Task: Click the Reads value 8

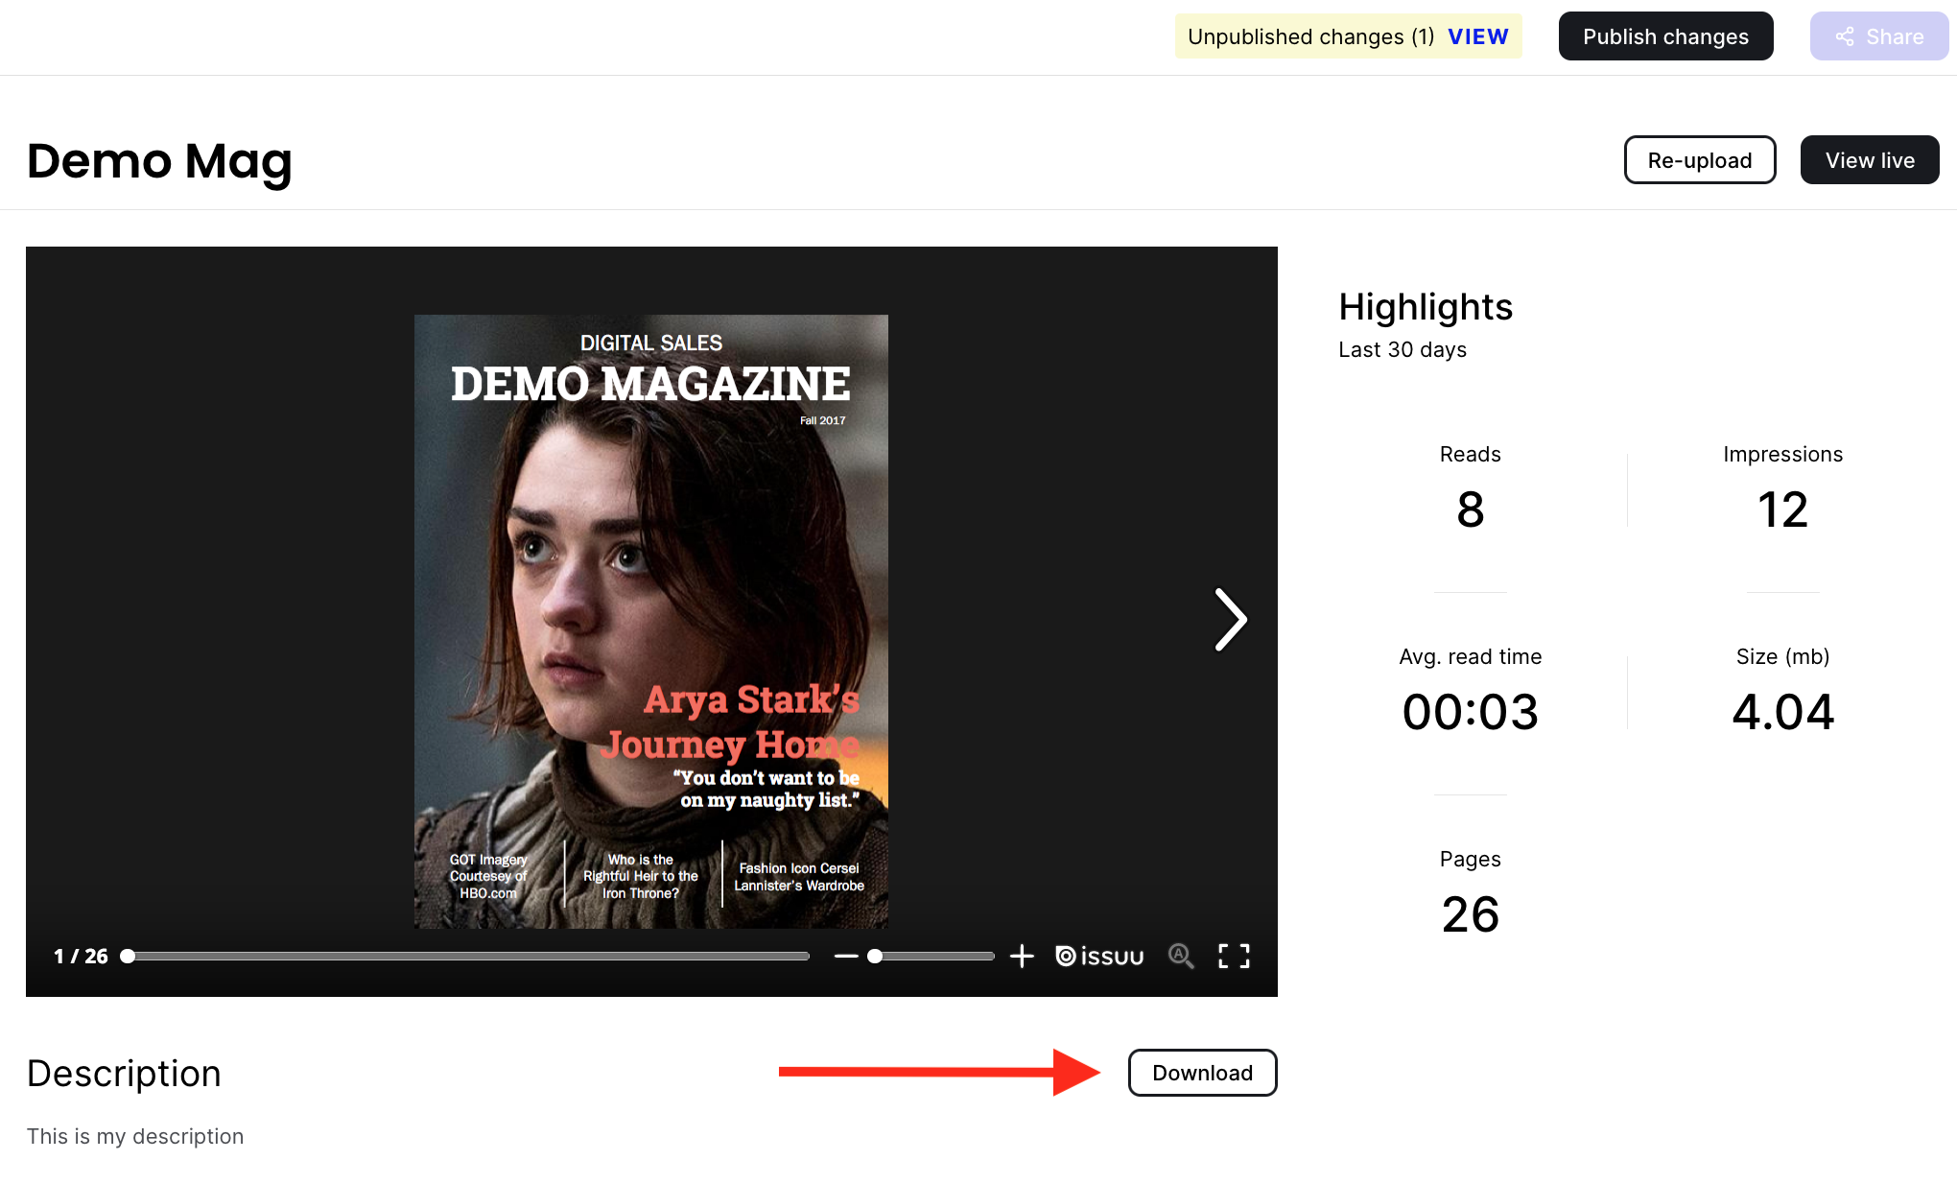Action: (1470, 509)
